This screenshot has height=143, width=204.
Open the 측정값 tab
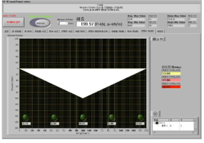(x=160, y=31)
